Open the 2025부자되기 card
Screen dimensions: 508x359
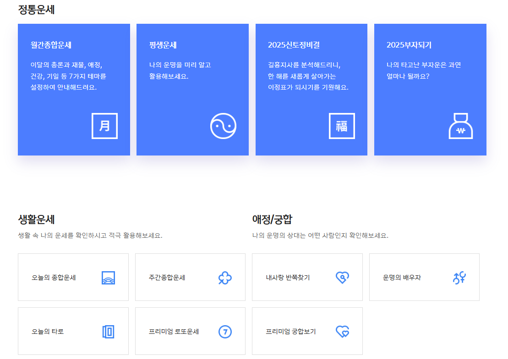pos(430,89)
